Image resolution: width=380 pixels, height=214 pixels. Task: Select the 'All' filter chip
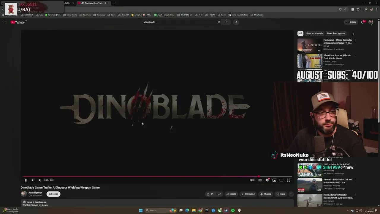(300, 33)
